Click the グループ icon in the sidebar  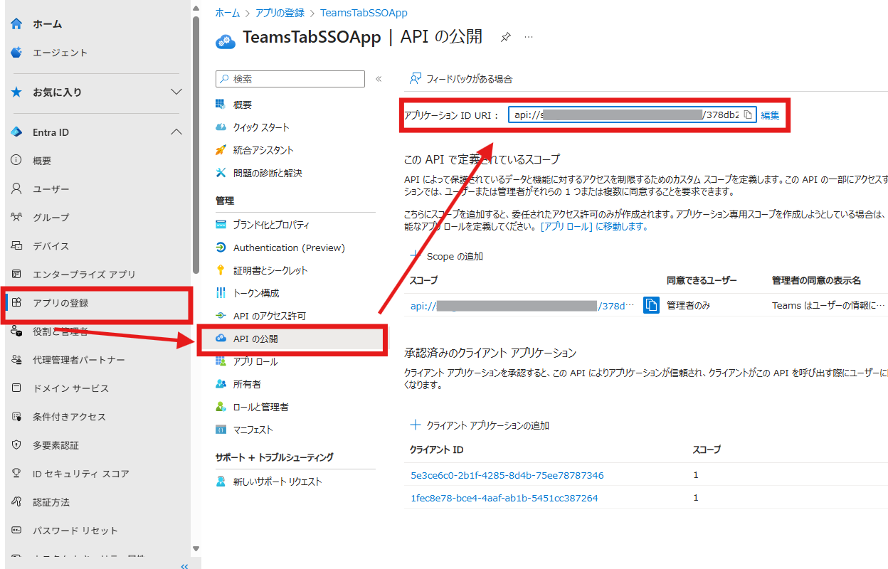[x=16, y=218]
